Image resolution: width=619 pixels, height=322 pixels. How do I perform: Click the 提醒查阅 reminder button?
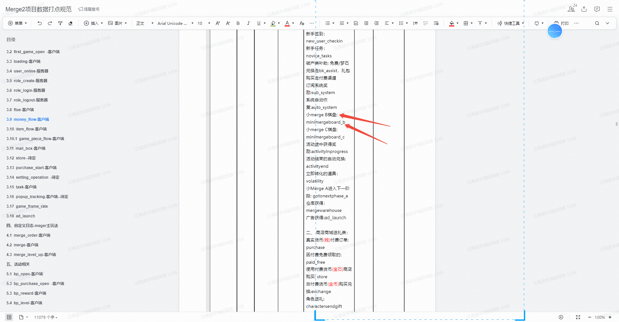(x=88, y=9)
